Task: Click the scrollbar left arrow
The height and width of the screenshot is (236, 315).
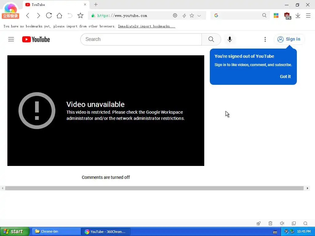Action: (x=2, y=188)
